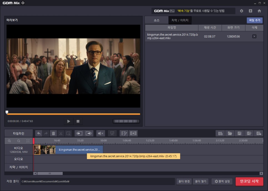The height and width of the screenshot is (191, 268).
Task: Start encoding with 인코딩 시작
Action: [249, 181]
